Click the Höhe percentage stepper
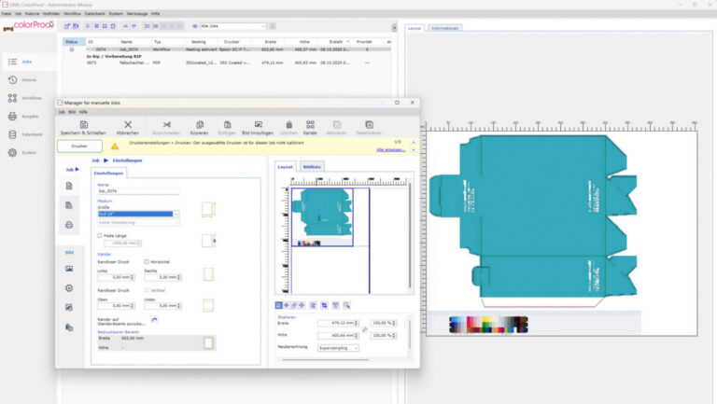Screen dimensions: 717x404 point(394,336)
